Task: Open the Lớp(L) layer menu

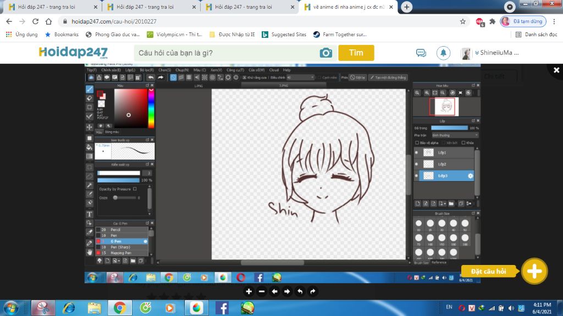Action: (x=130, y=70)
